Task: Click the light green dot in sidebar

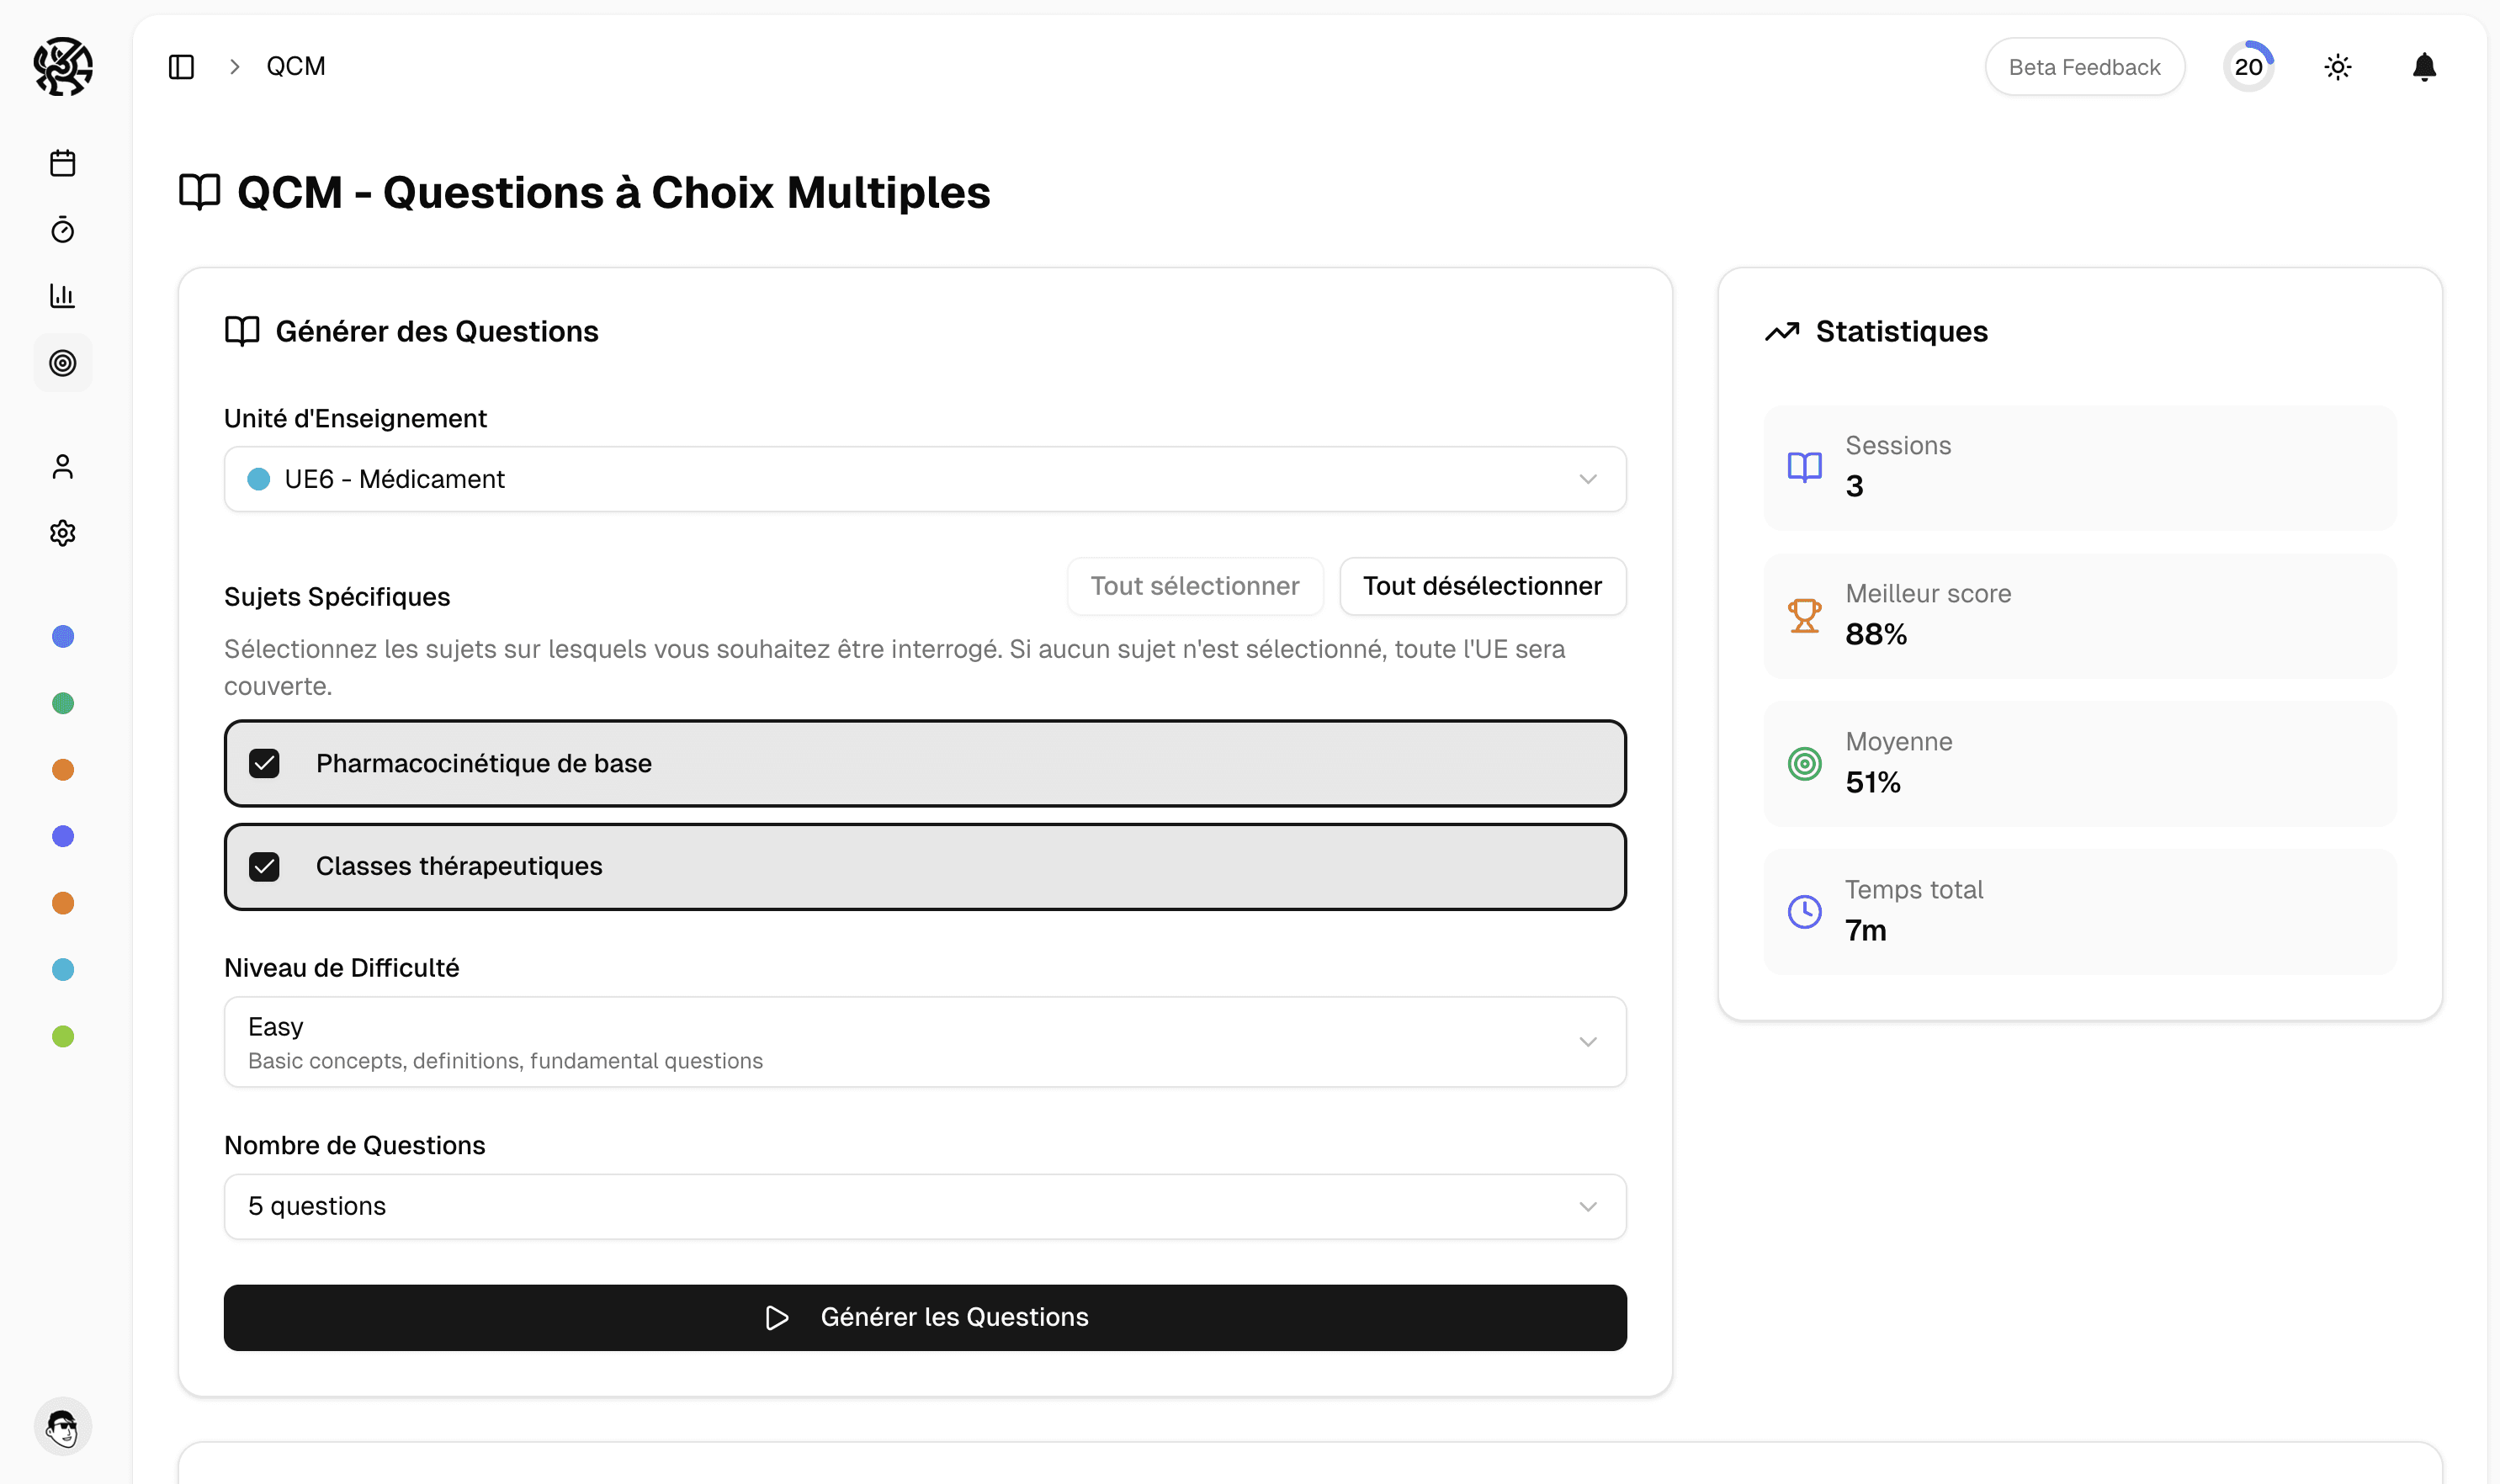Action: [x=62, y=1036]
